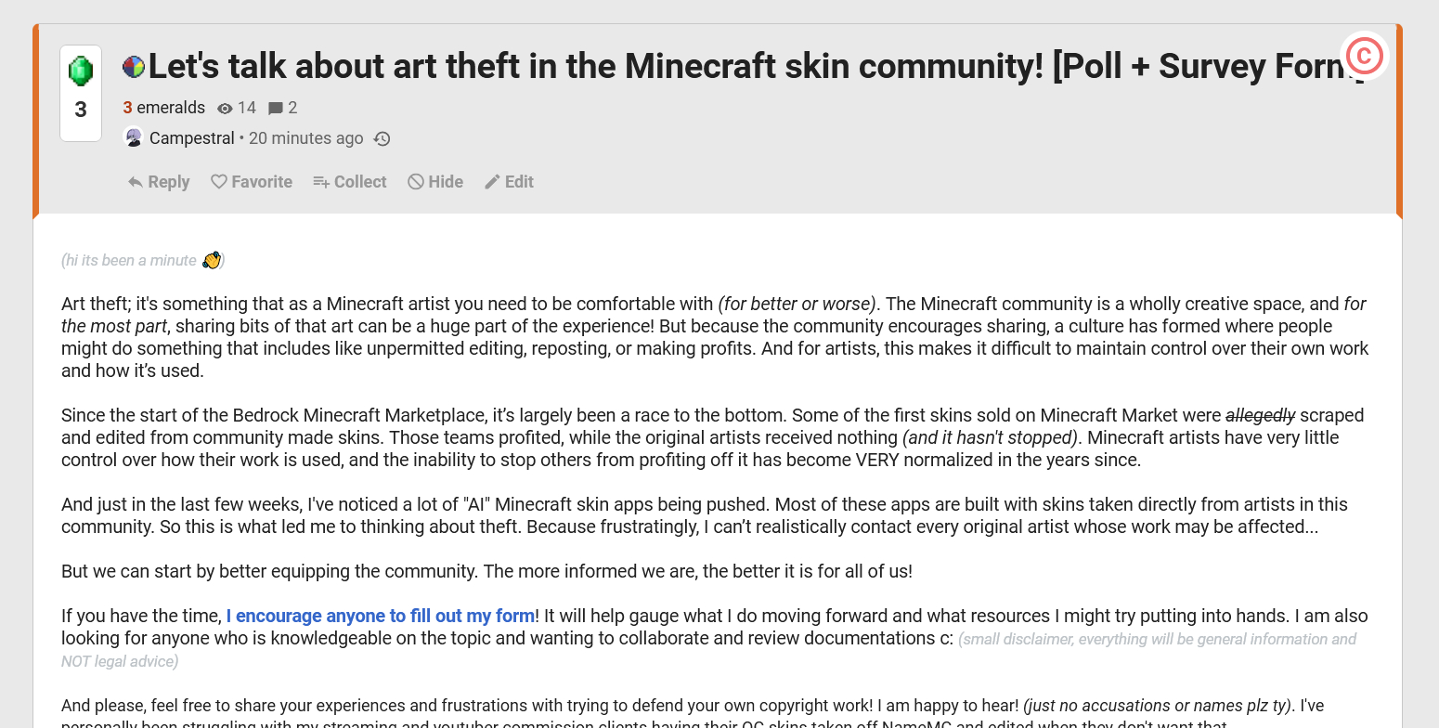Click the eye views icon
This screenshot has width=1439, height=728.
click(x=225, y=109)
